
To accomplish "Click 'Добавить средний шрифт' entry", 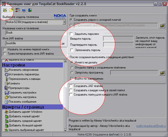I will point(25,121).
